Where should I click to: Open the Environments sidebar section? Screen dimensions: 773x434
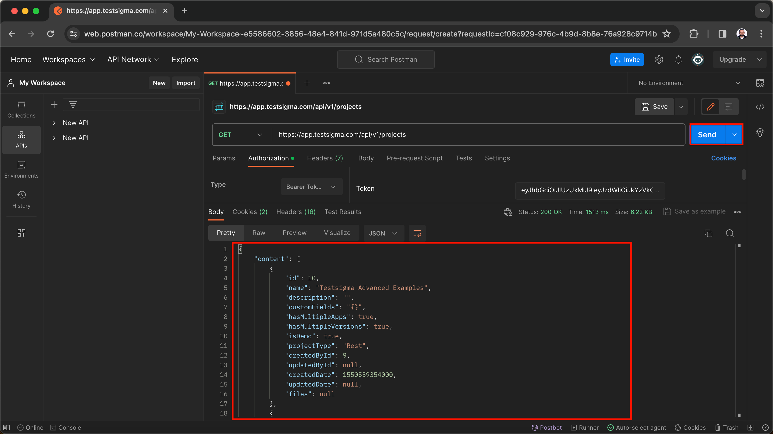(21, 169)
